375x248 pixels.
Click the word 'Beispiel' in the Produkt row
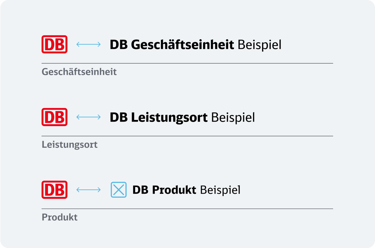(x=220, y=190)
